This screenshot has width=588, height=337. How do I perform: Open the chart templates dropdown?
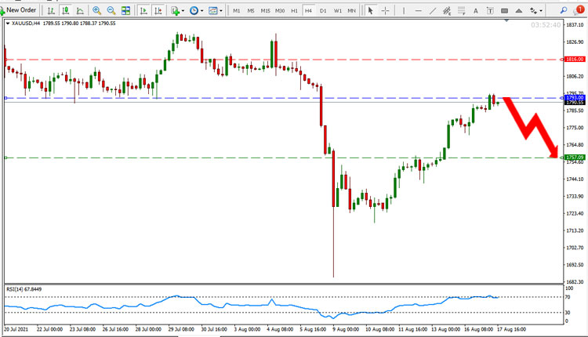point(216,11)
